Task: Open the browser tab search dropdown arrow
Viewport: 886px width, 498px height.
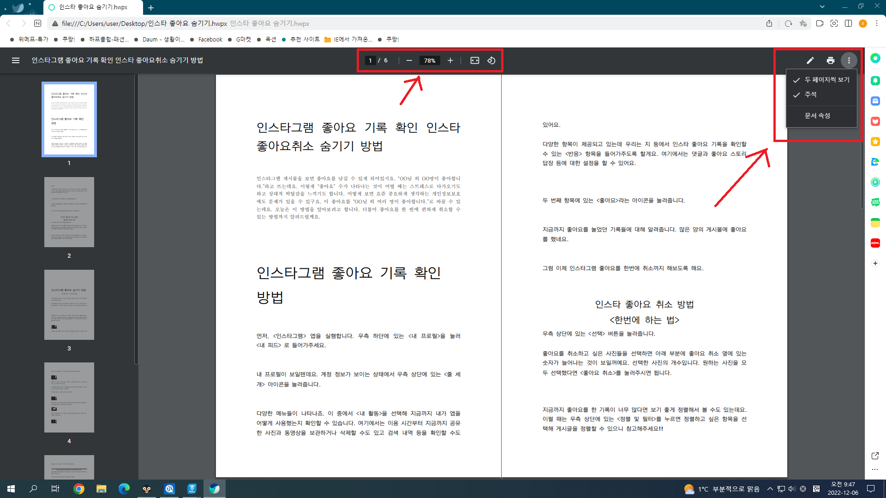Action: (822, 6)
